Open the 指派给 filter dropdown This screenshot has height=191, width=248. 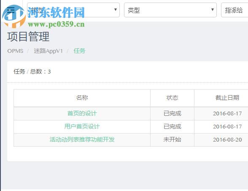coord(235,10)
